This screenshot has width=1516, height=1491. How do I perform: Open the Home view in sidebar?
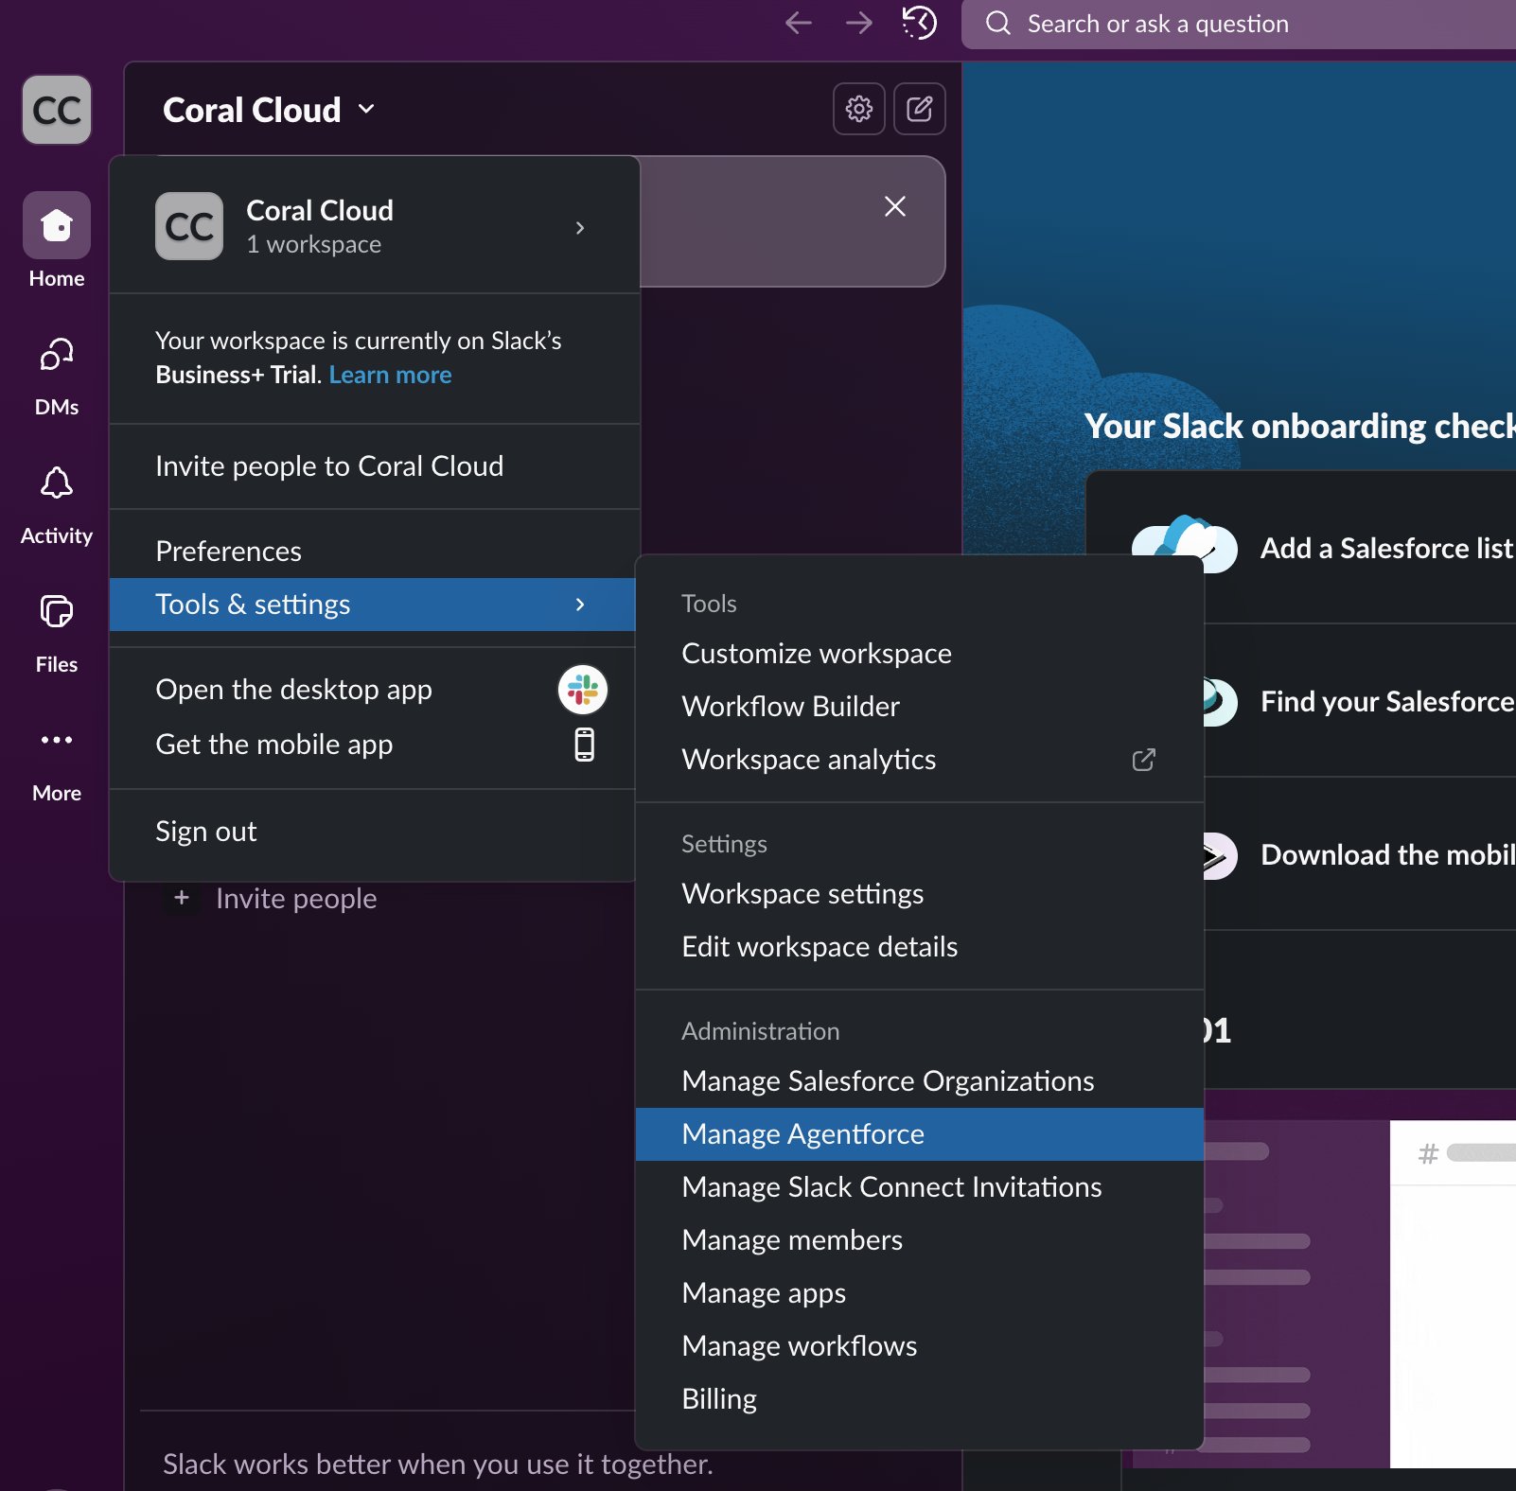(57, 227)
